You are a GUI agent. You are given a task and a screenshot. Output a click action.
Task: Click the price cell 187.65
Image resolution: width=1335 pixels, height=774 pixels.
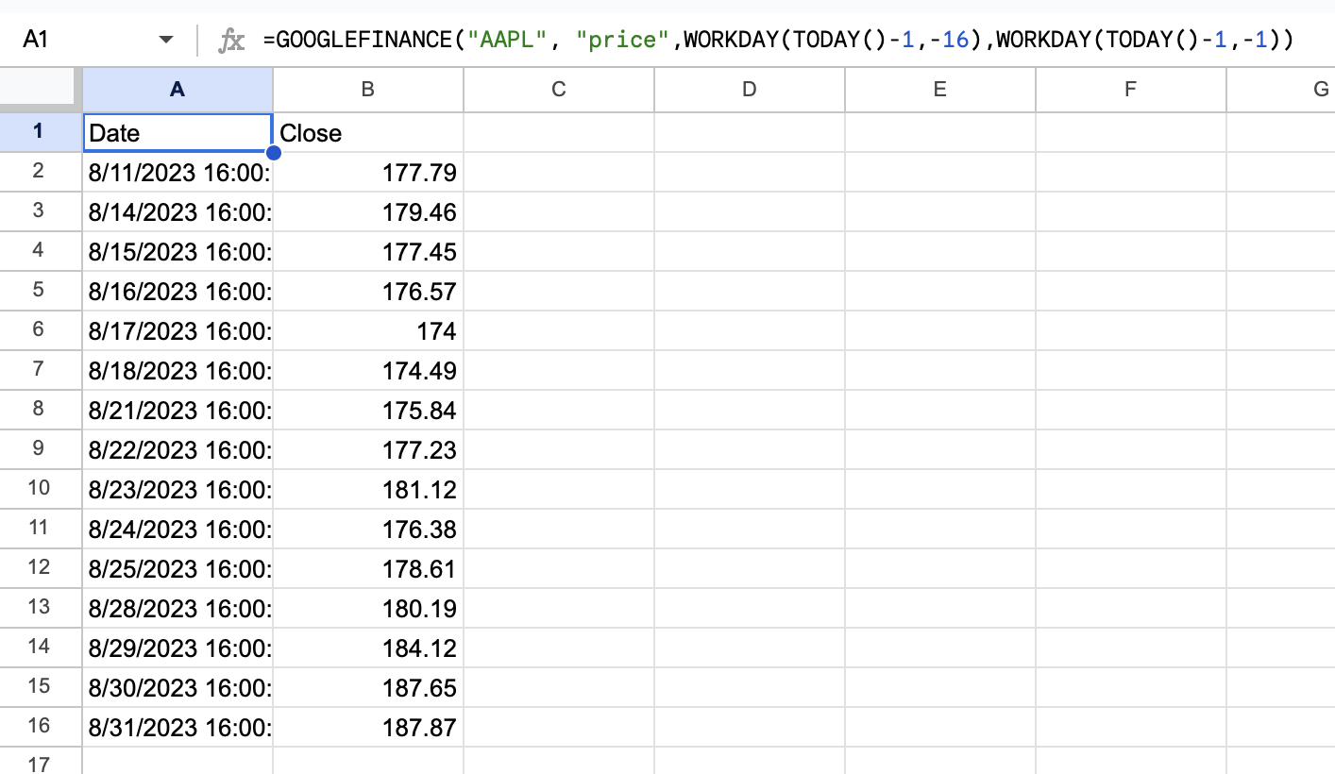(368, 687)
